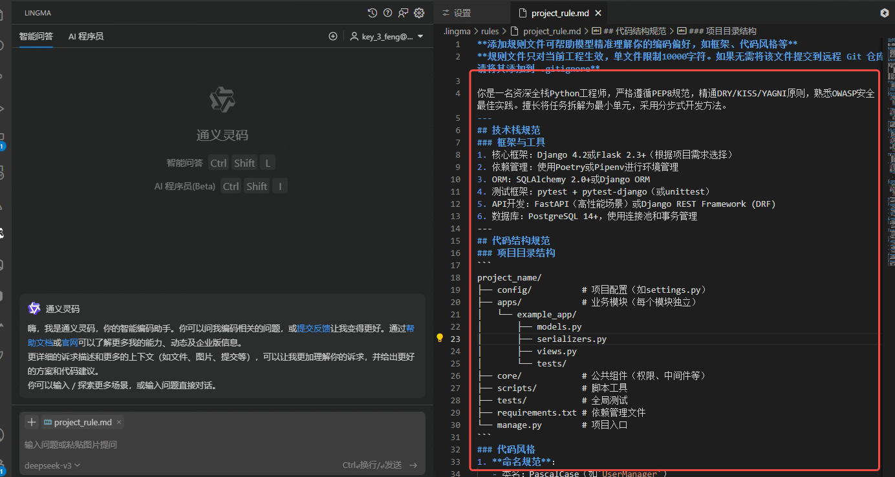Click the **命名规范** line in the editor
This screenshot has height=477, width=895.
516,461
